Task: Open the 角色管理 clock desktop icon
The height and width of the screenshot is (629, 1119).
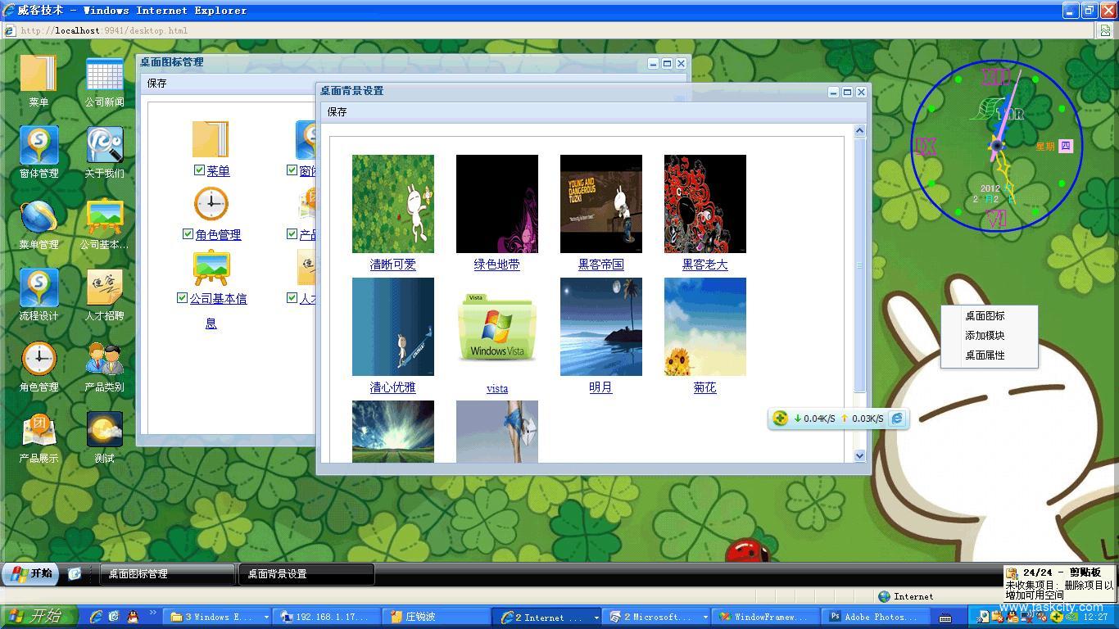Action: coord(39,360)
